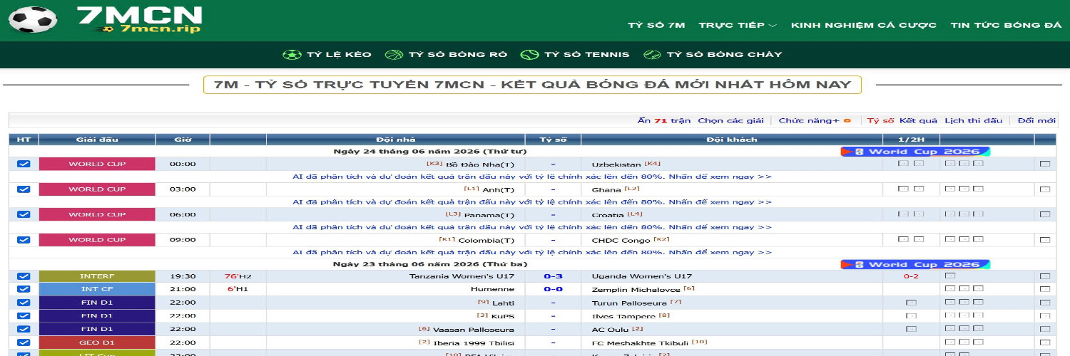Click the orange dot icon after Chức năng+
Screen dimensions: 1070x356
[847, 121]
